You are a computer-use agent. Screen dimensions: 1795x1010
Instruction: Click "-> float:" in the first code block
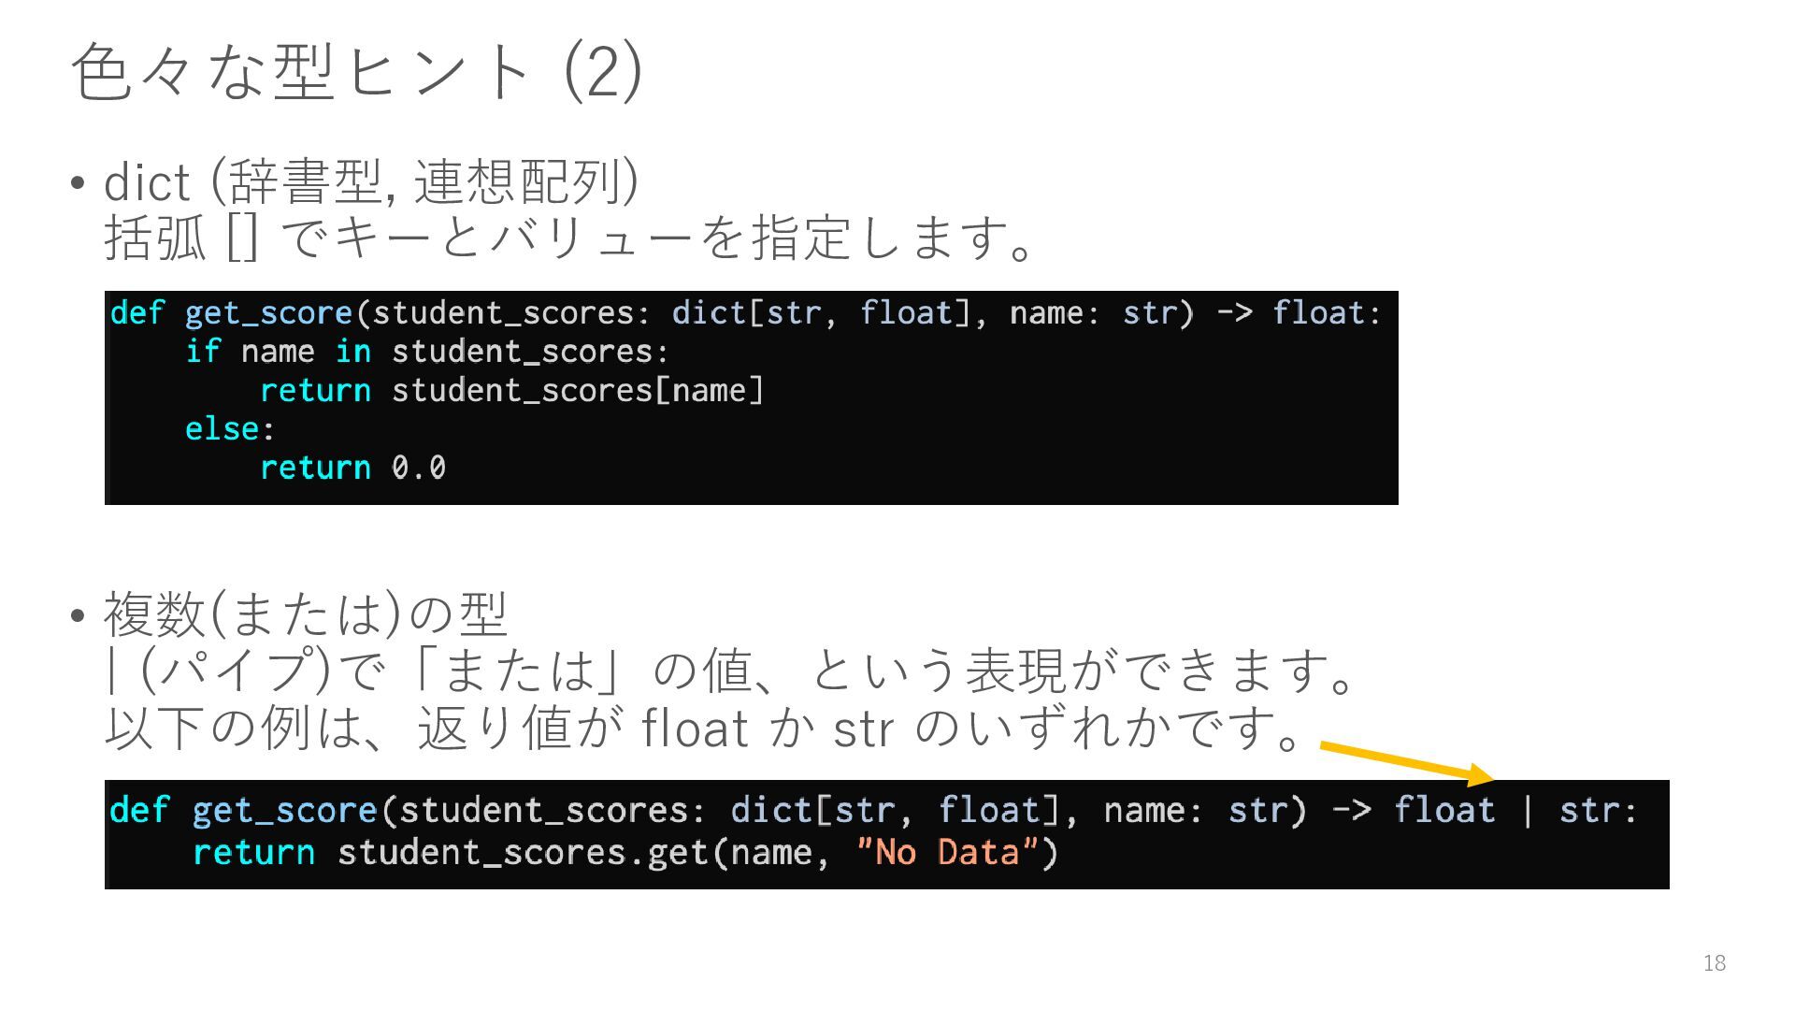click(x=1298, y=312)
